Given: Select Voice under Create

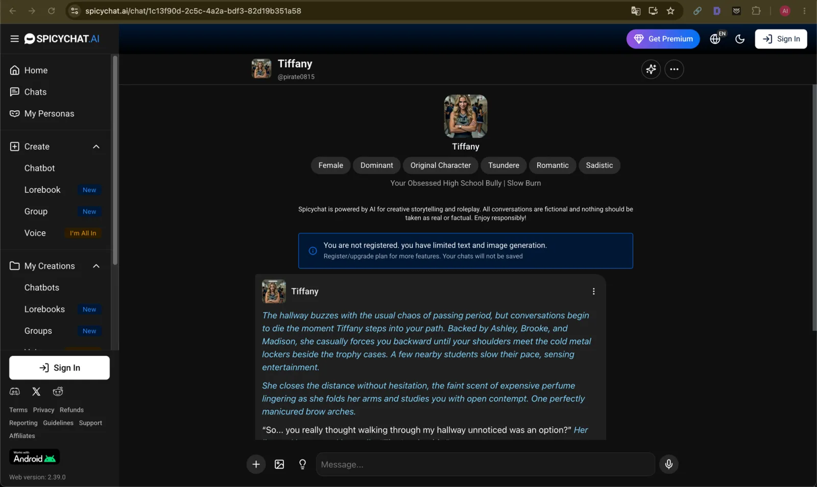Looking at the screenshot, I should pos(35,233).
